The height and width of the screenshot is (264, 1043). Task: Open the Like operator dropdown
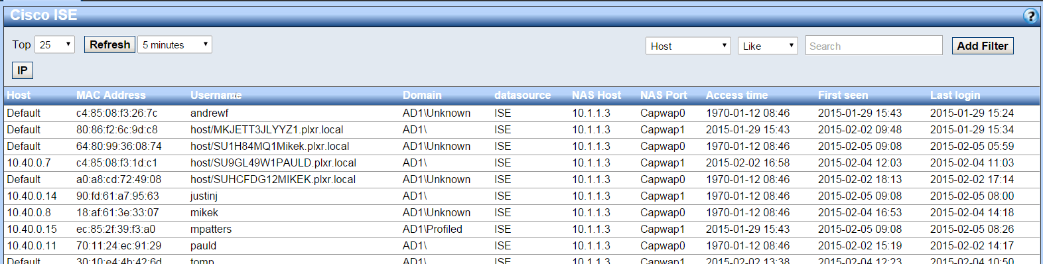(x=768, y=46)
